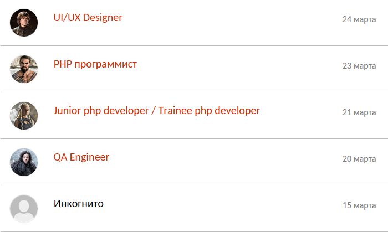The image size is (388, 232).
Task: Click blank space below the PHP программист title
Action: (x=173, y=81)
